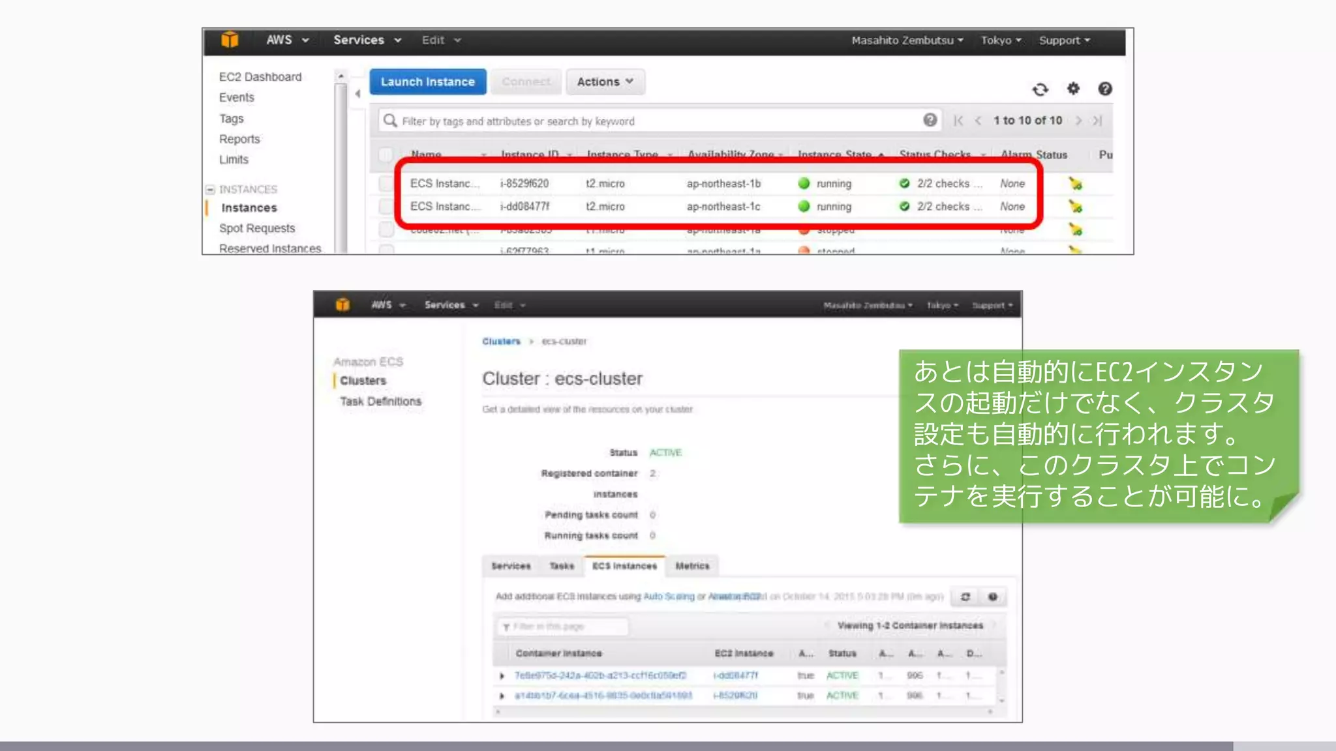Open Reserved Instances in sidebar
The width and height of the screenshot is (1336, 751).
click(x=270, y=248)
